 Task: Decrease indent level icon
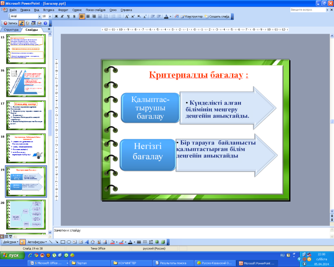tap(153, 16)
